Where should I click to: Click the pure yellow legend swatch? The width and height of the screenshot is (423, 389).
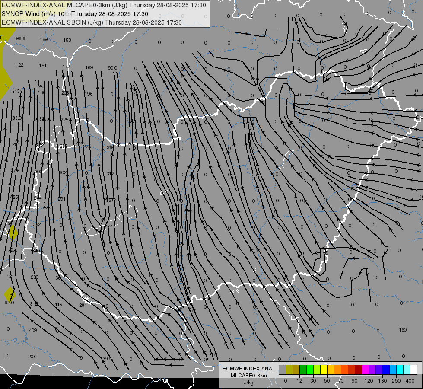click(x=324, y=370)
